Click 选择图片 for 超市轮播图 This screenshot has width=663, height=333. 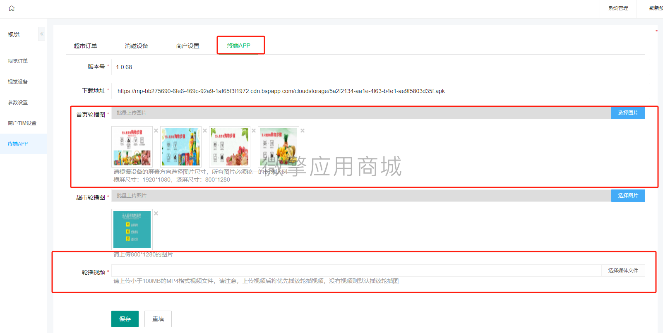pyautogui.click(x=628, y=196)
